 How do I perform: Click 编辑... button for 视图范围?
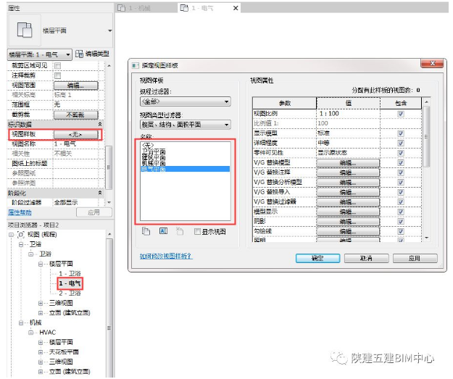(75, 86)
